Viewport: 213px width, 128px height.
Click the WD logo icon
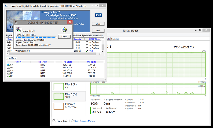[x=98, y=15]
